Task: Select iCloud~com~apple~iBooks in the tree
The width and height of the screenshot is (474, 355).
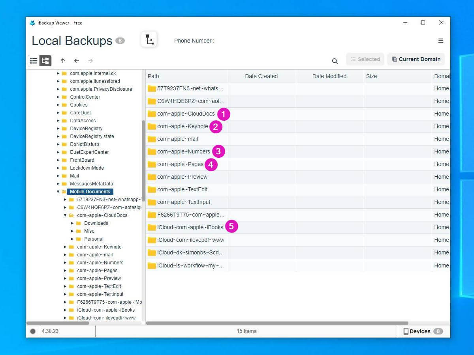Action: tap(106, 310)
